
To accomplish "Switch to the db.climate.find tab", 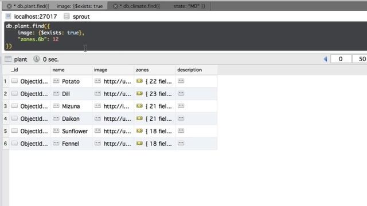I will 159,6.
